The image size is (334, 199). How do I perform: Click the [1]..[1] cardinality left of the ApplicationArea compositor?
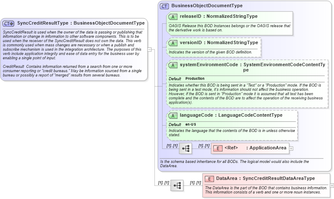pyautogui.click(x=172, y=146)
